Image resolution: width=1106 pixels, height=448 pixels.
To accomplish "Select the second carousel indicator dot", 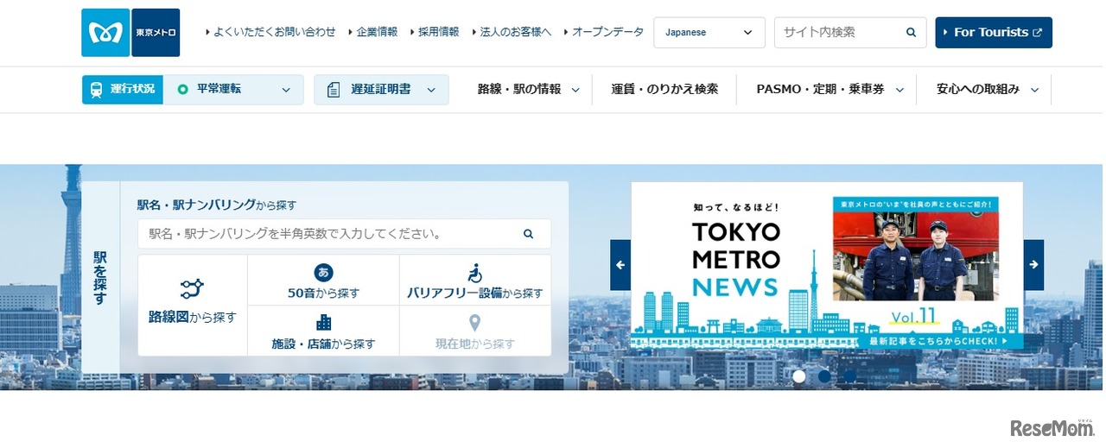I will tap(824, 376).
